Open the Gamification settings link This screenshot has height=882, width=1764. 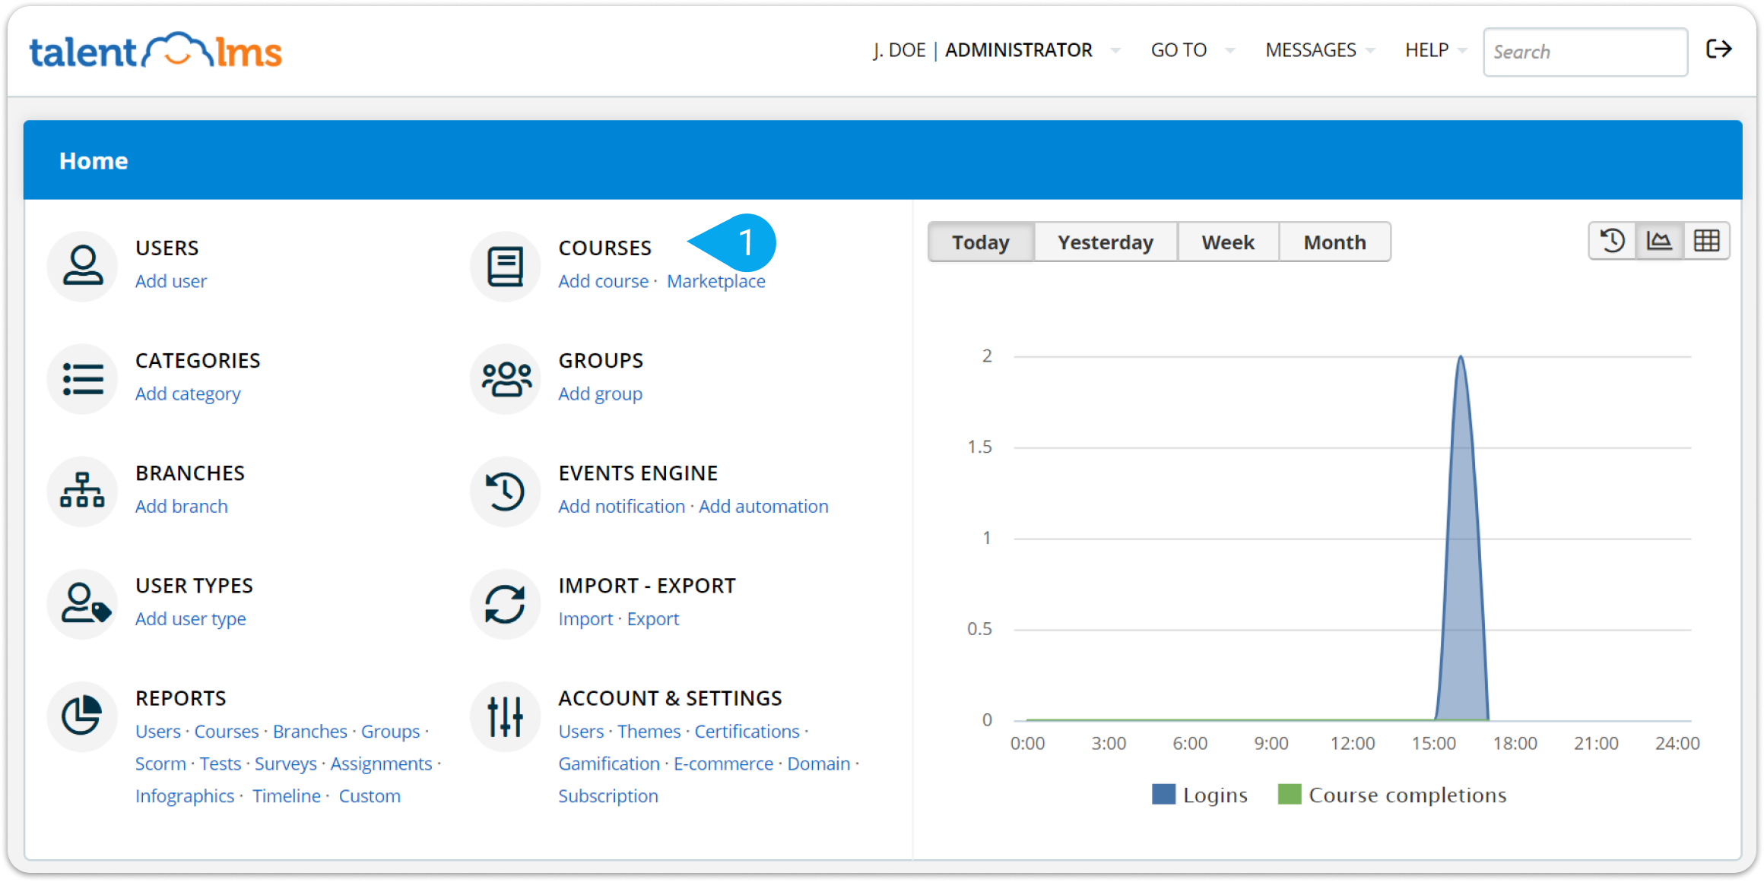pos(609,763)
